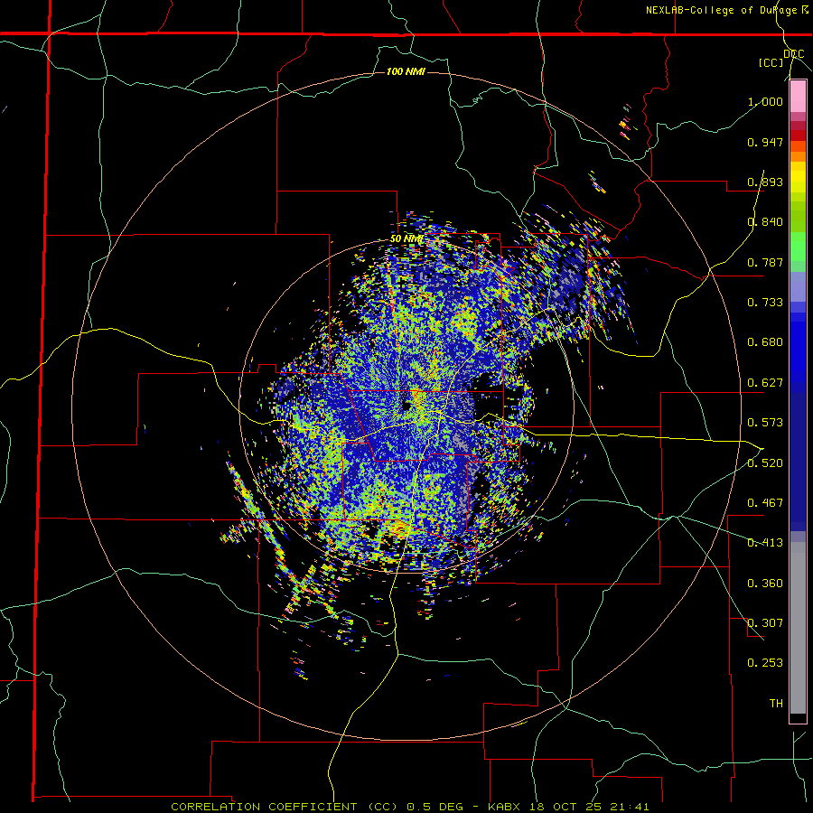Click the Correlation Coefficient caption at bottom
The height and width of the screenshot is (813, 813).
pos(409,807)
